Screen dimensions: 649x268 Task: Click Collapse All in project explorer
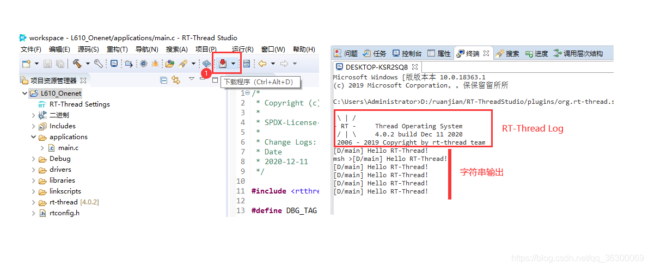pos(164,80)
